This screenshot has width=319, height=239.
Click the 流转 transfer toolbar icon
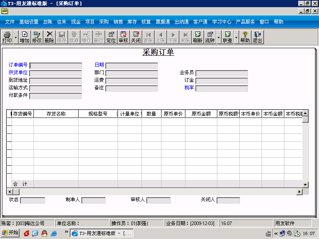[x=210, y=37]
